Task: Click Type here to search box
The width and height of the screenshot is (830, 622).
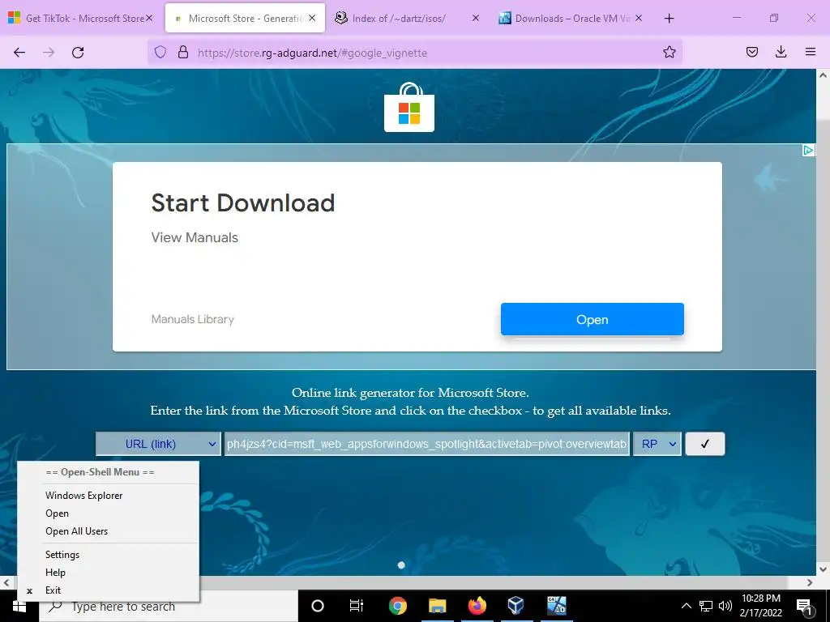Action: 169,606
